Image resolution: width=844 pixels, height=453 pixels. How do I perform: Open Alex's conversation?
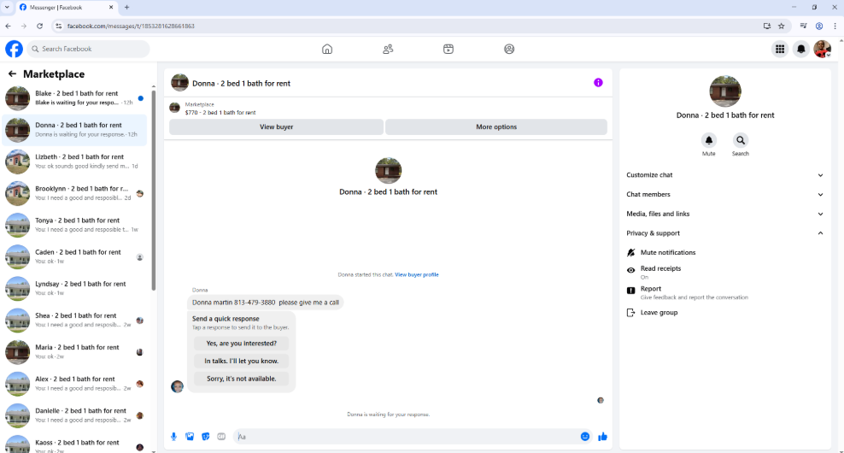click(x=74, y=384)
